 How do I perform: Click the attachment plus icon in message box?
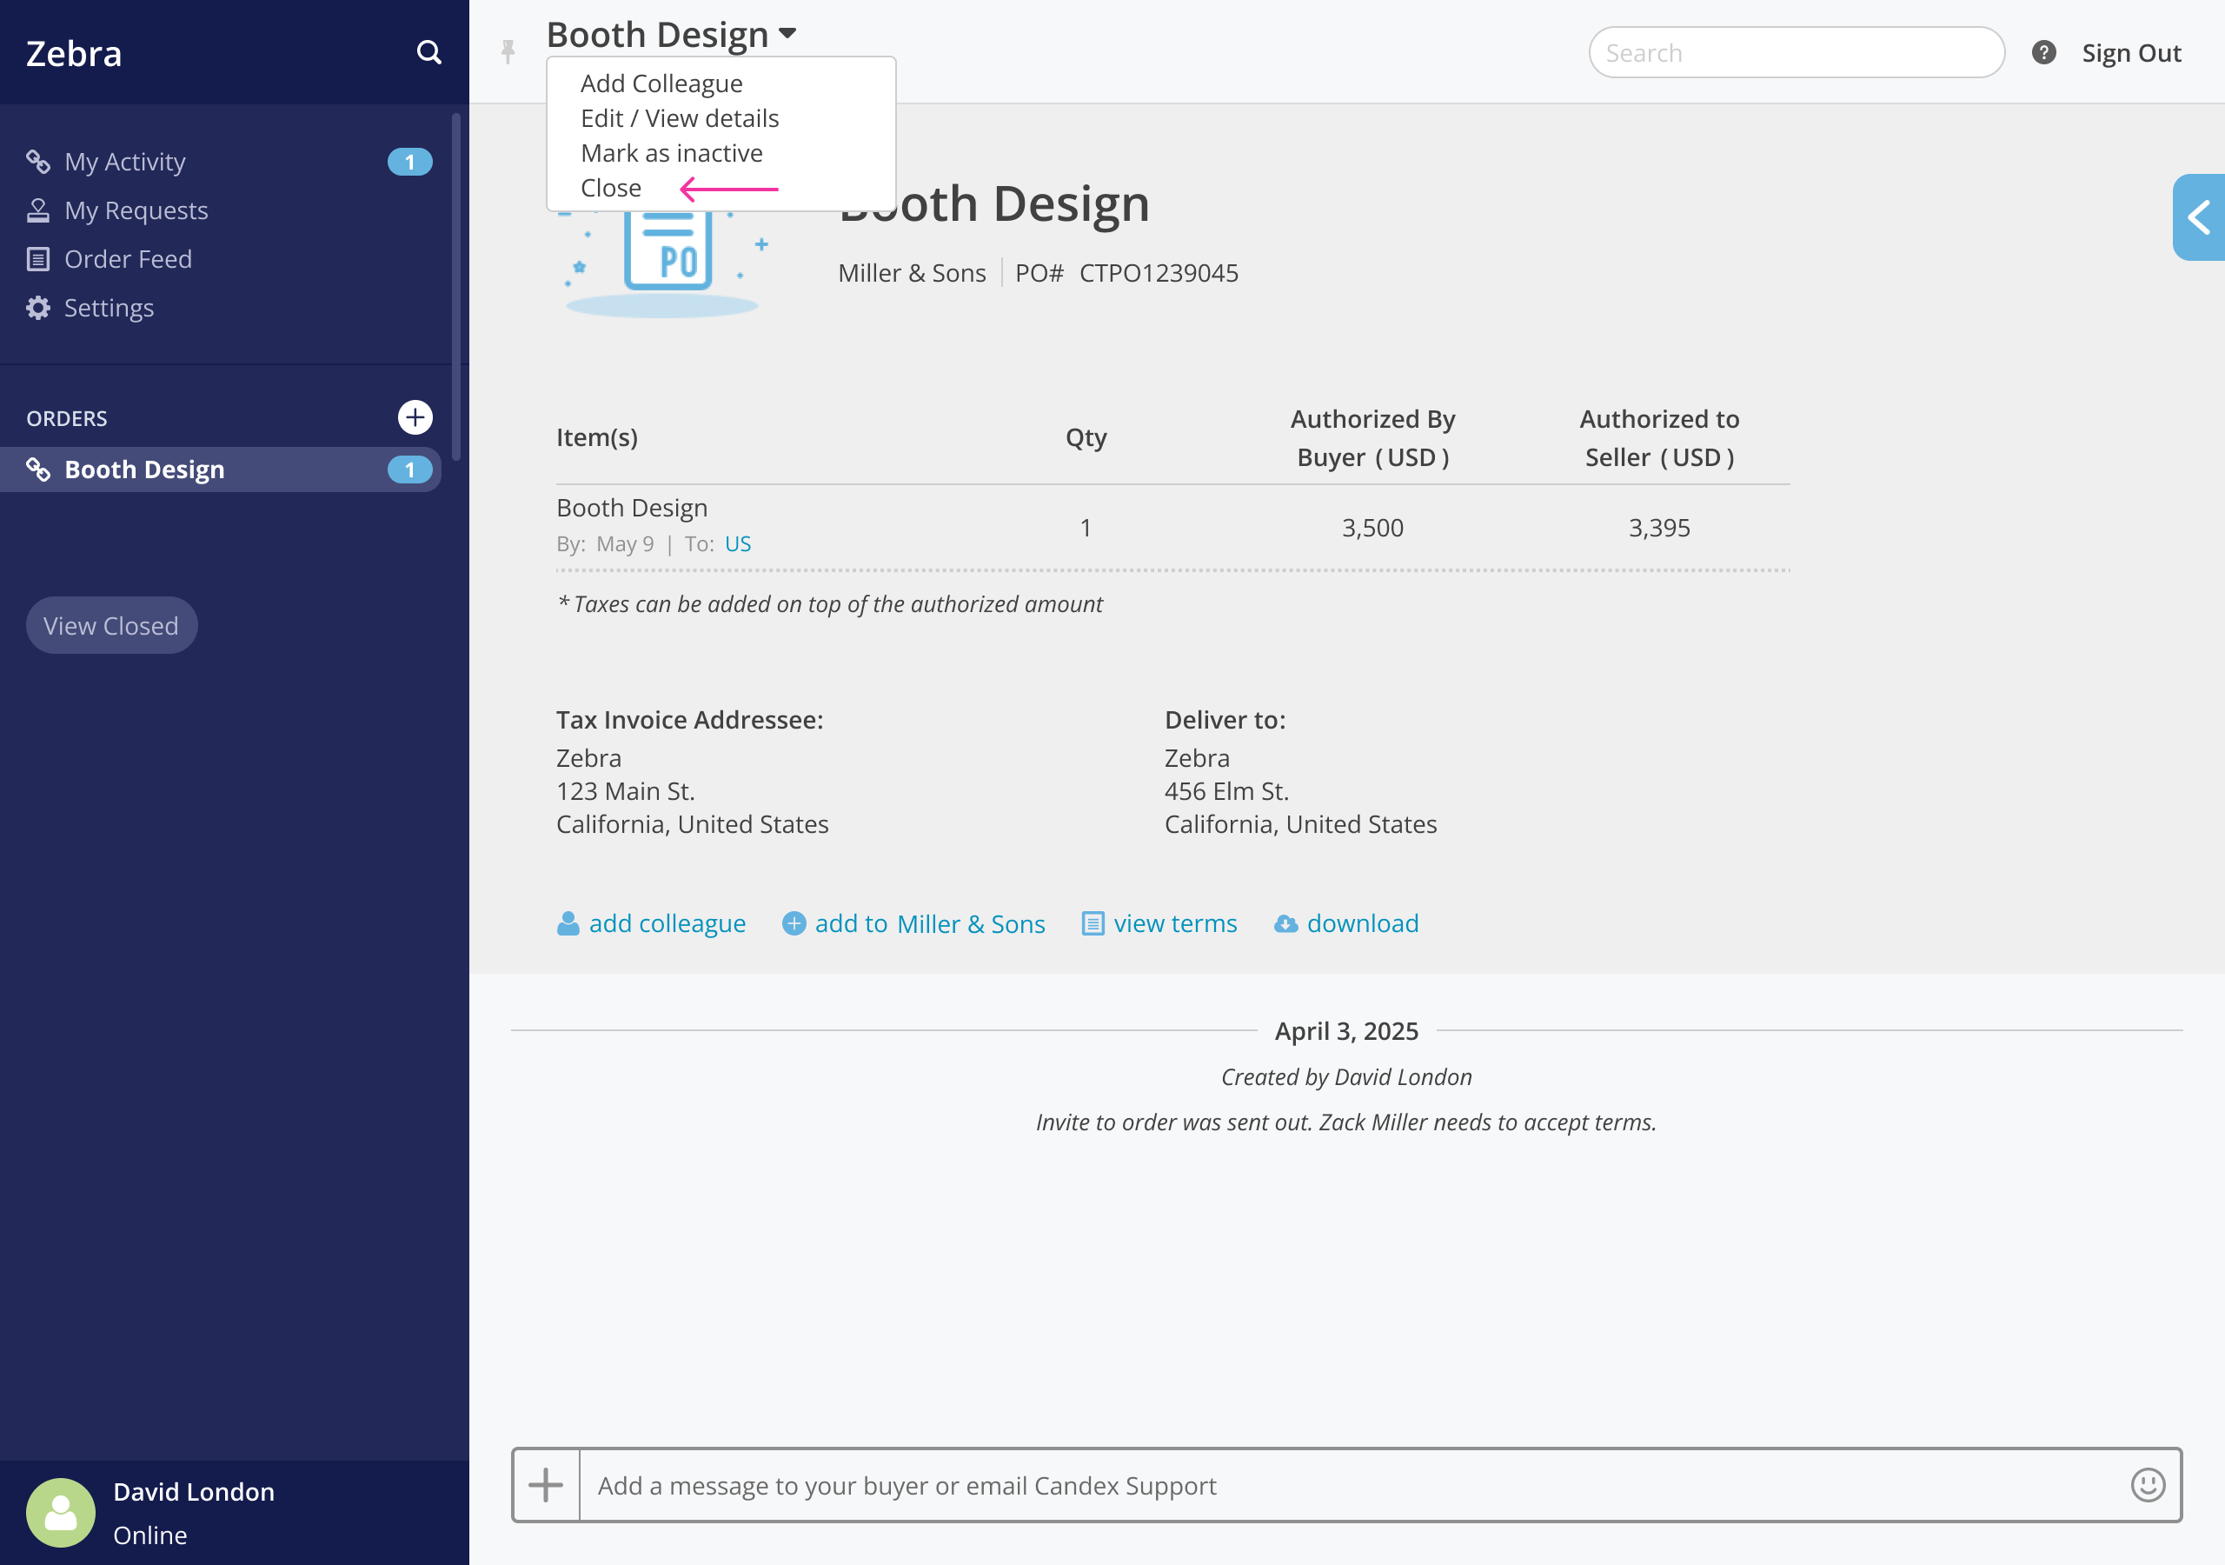tap(546, 1484)
